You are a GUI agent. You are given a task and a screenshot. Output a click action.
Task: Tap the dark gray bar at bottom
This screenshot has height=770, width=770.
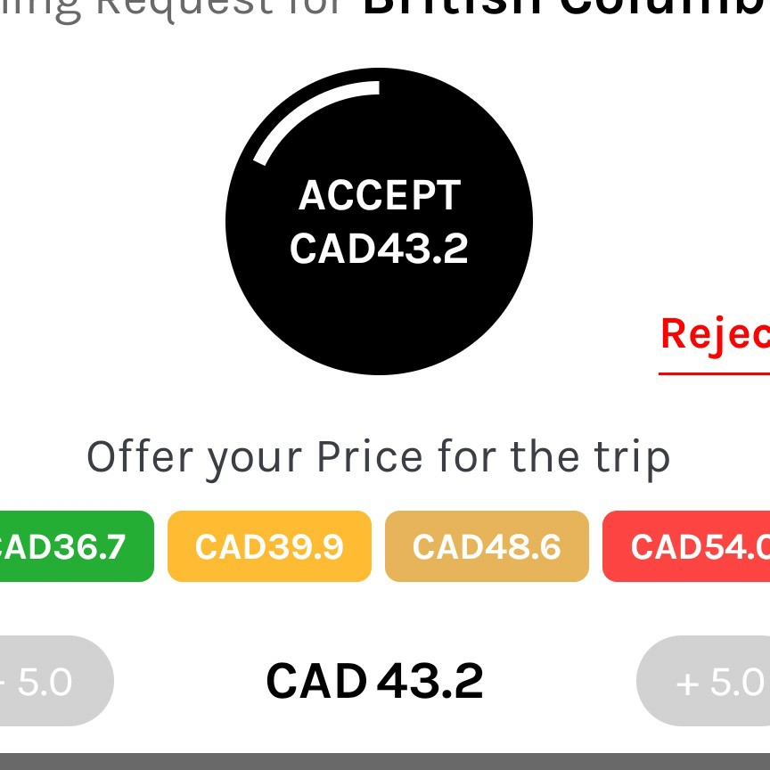[x=385, y=762]
